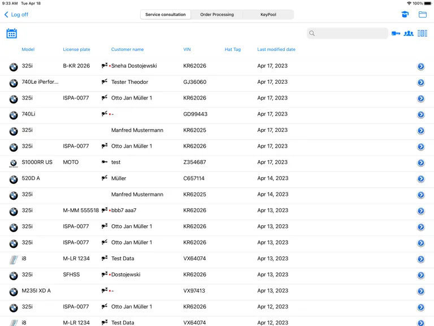This screenshot has width=434, height=326.
Task: Sort by License plate column header
Action: tap(76, 49)
